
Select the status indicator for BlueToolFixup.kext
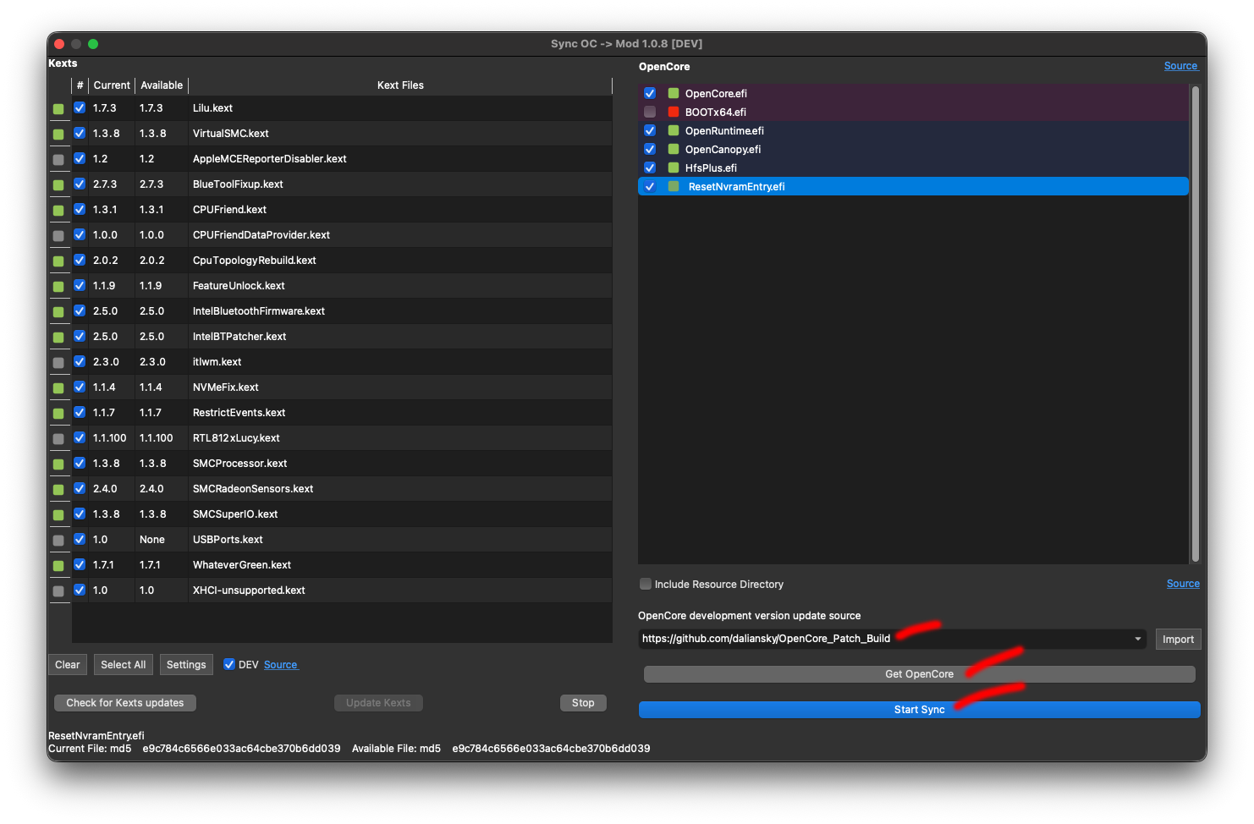58,185
